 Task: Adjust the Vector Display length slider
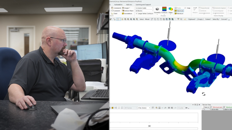pyautogui.click(x=204, y=13)
